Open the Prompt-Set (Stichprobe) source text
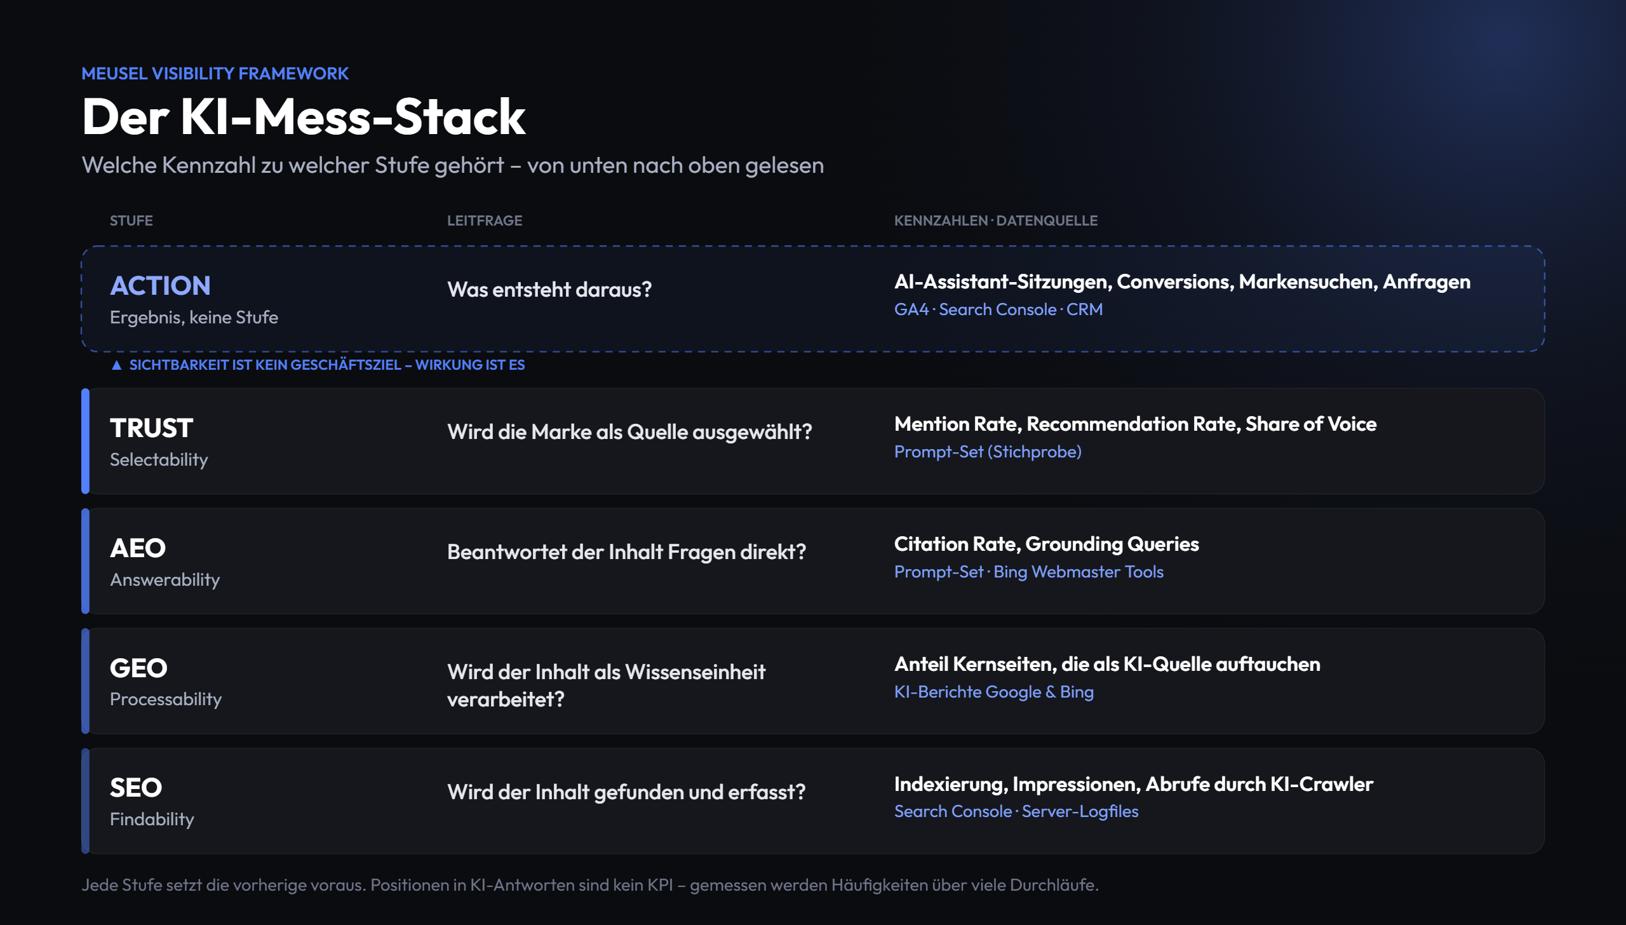Image resolution: width=1626 pixels, height=925 pixels. coord(988,452)
